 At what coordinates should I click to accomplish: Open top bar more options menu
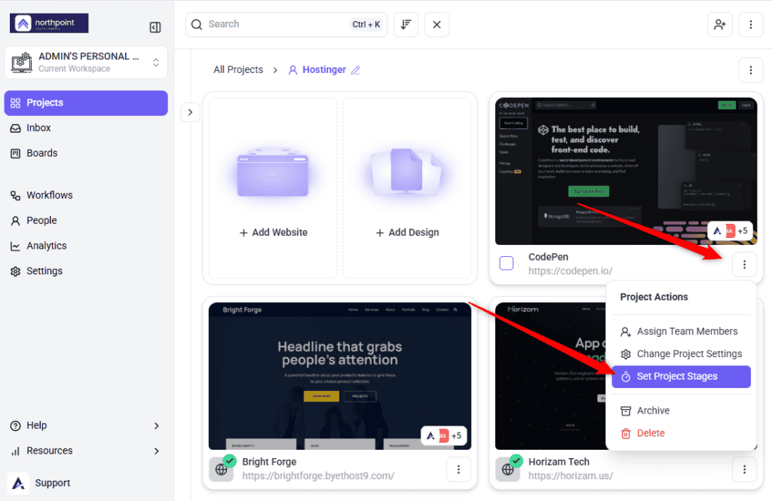751,25
